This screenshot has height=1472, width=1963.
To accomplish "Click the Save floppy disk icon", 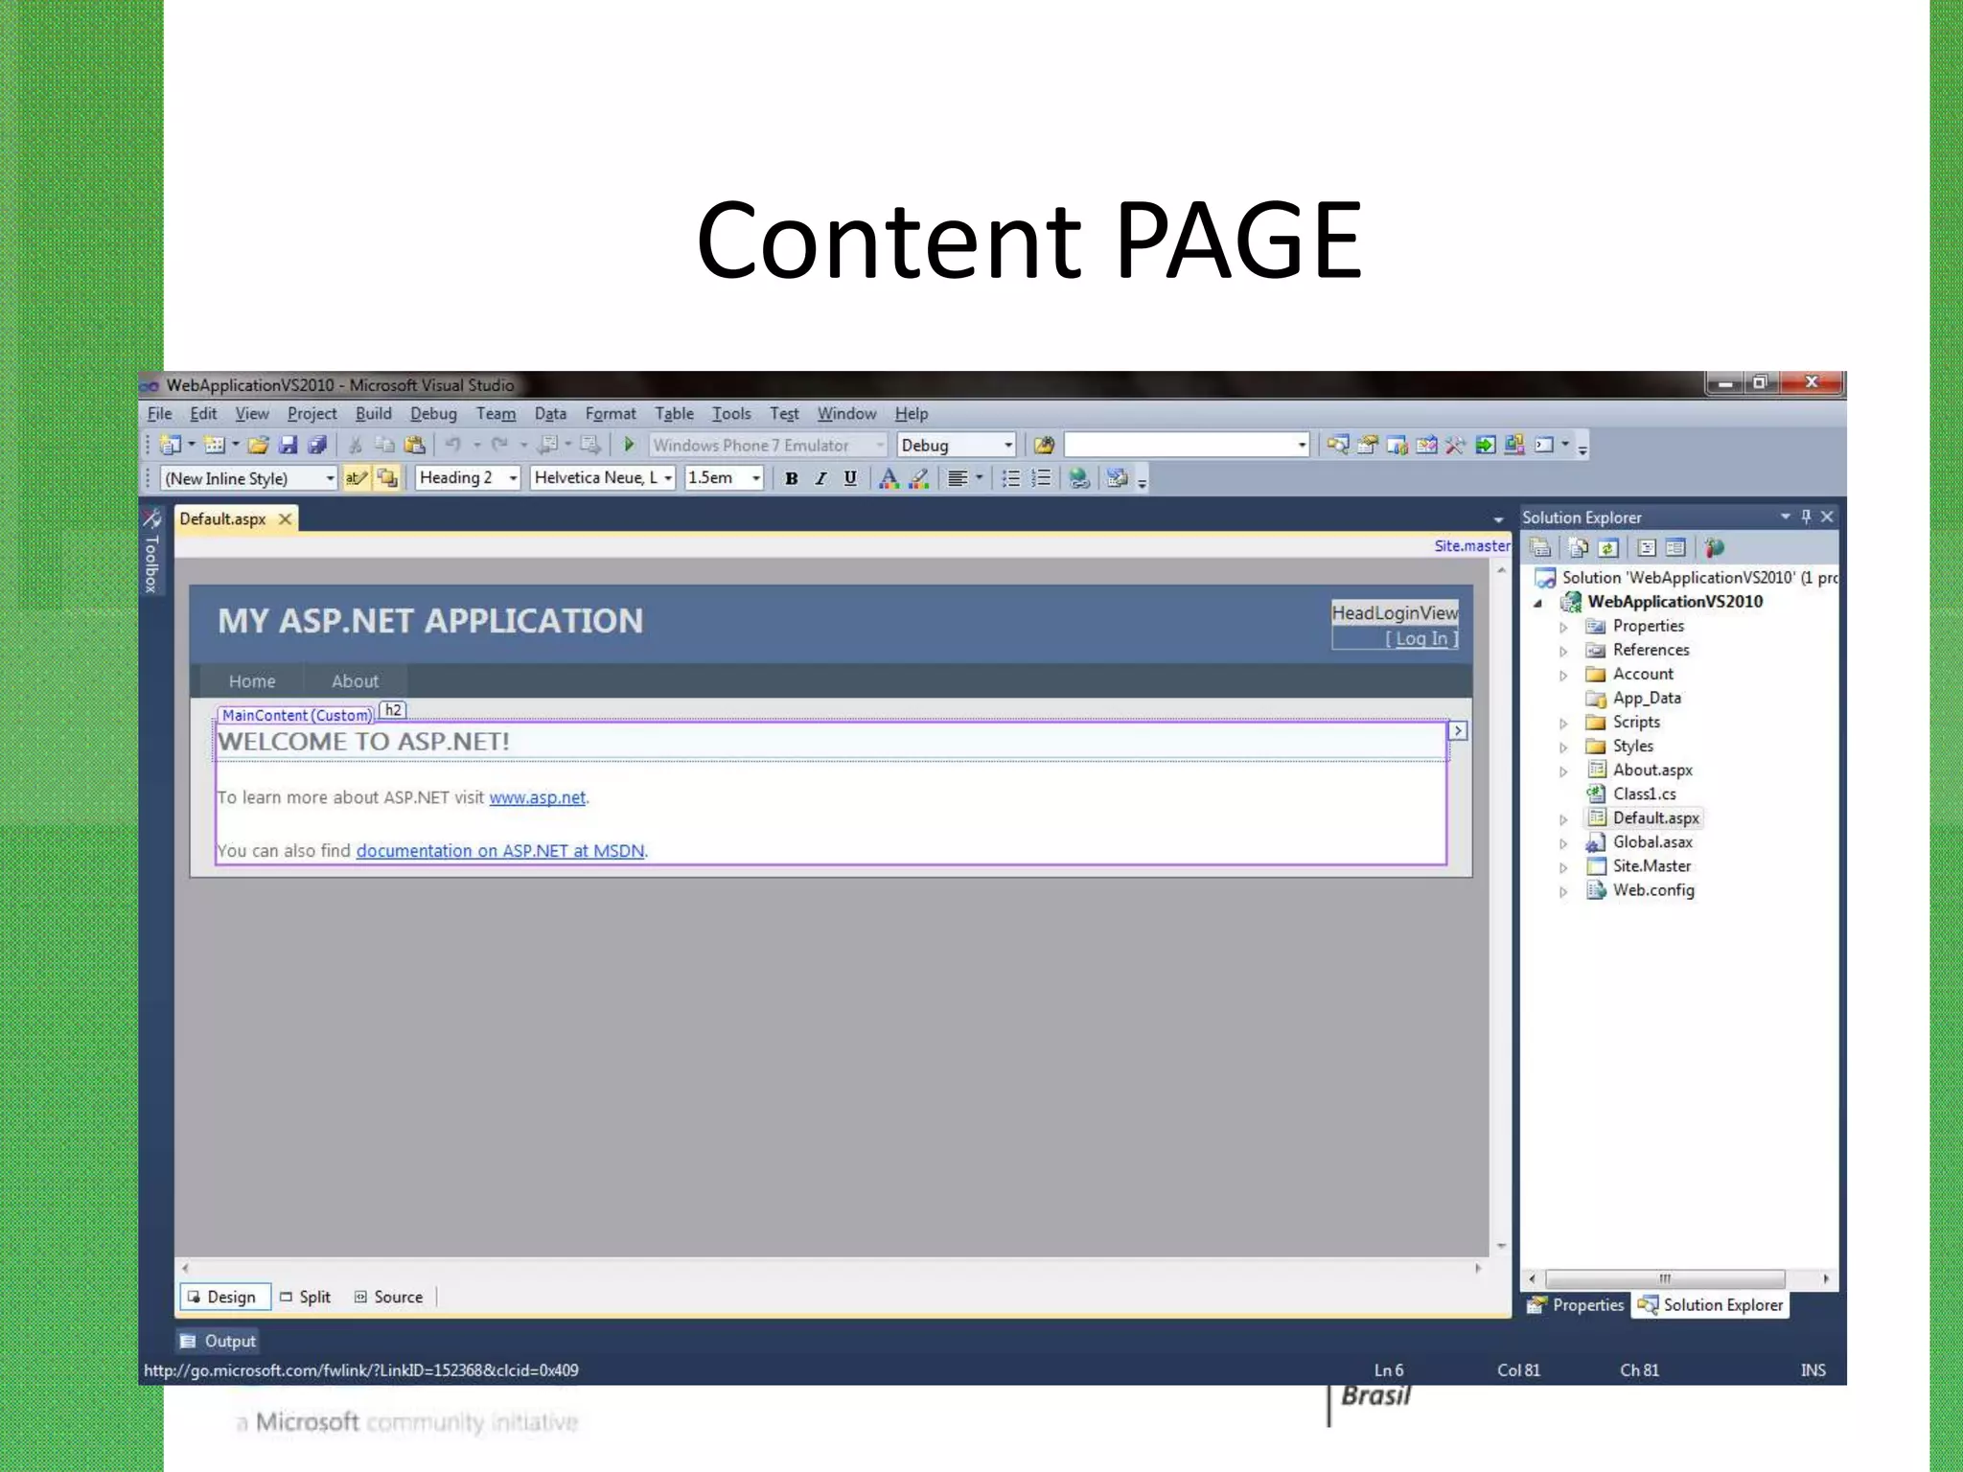I will point(288,445).
